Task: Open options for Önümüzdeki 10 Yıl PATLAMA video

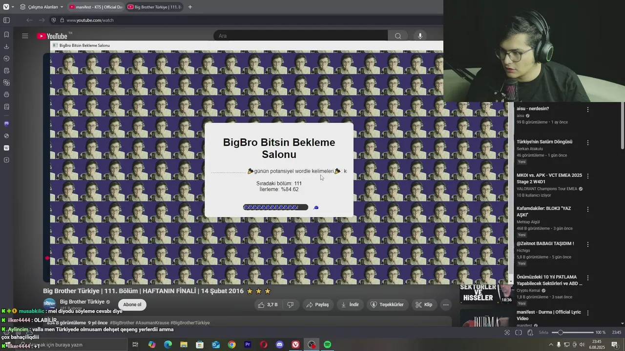Action: click(x=588, y=278)
